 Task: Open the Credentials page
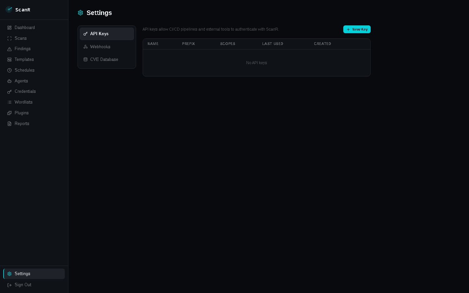coord(34,91)
